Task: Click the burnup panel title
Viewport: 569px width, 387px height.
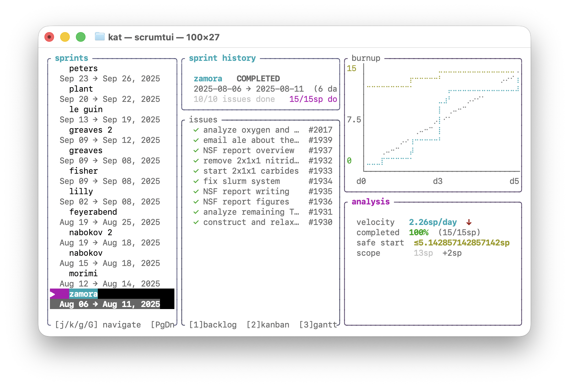Action: click(366, 58)
